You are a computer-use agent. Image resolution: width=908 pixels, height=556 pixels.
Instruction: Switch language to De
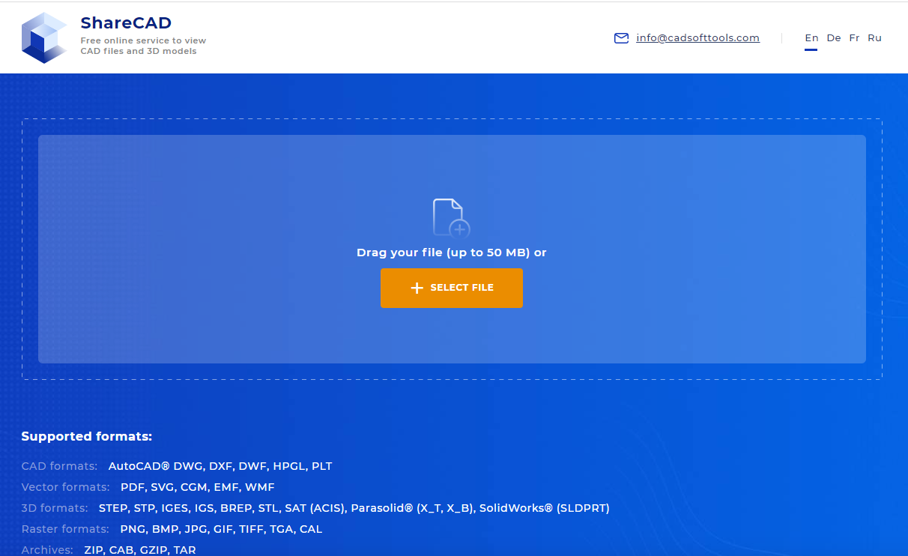834,37
